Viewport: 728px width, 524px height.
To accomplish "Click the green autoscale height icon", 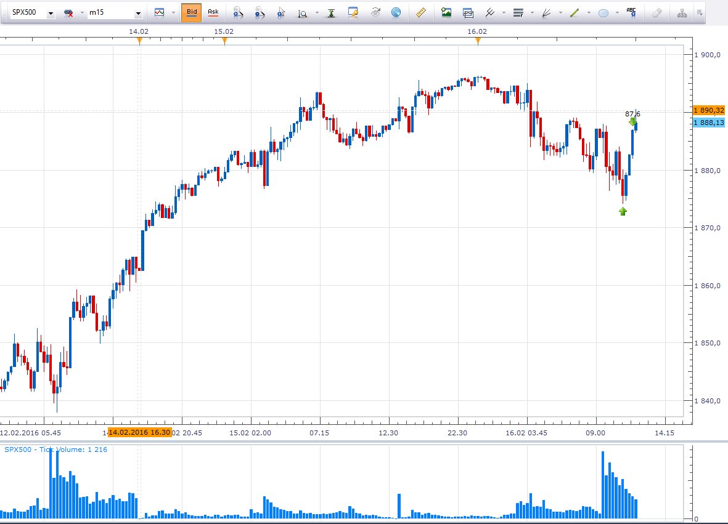I will [331, 13].
